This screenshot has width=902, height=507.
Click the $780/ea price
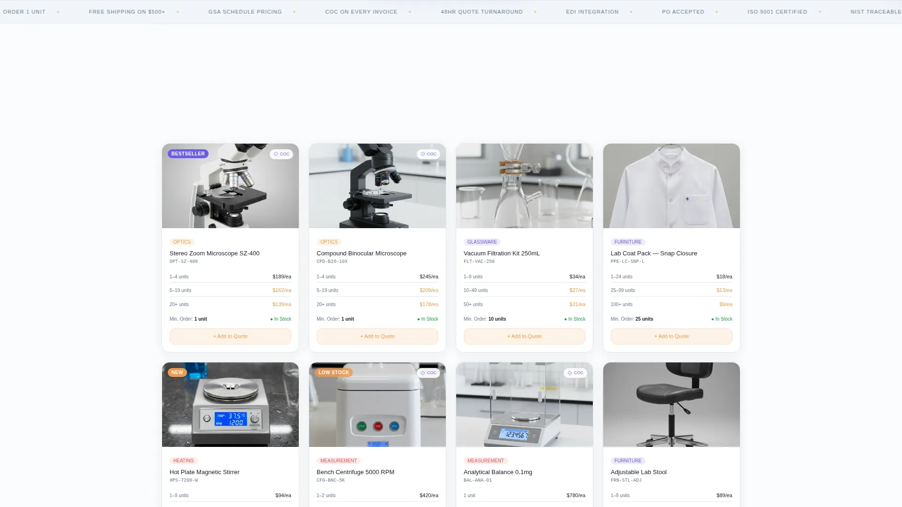click(576, 495)
